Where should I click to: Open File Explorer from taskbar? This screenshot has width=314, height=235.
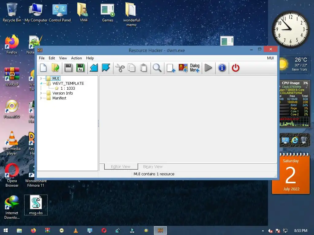[19, 230]
